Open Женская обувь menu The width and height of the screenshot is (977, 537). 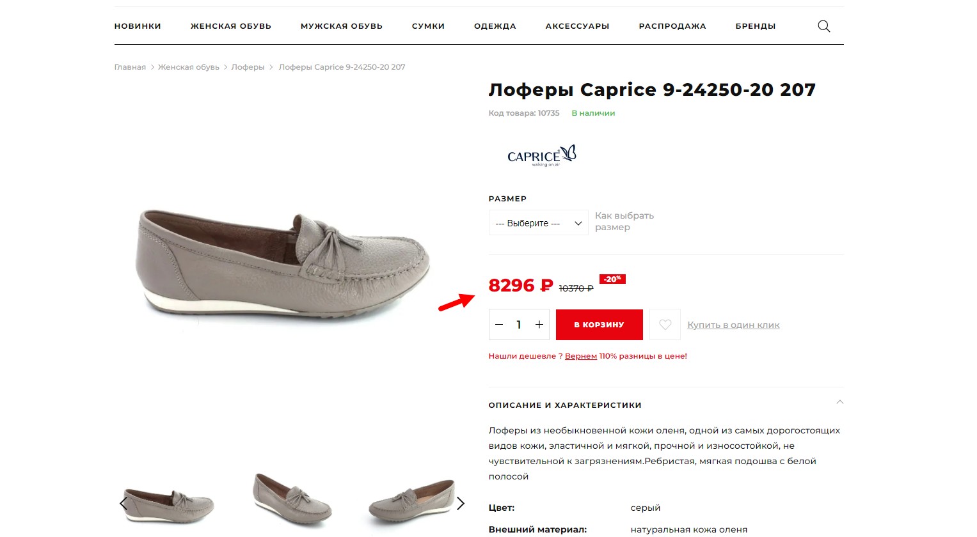pyautogui.click(x=231, y=26)
